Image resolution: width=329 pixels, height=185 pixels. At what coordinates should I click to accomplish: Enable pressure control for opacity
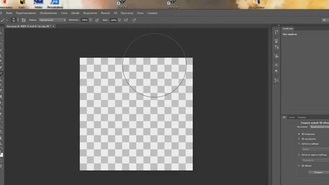click(97, 20)
